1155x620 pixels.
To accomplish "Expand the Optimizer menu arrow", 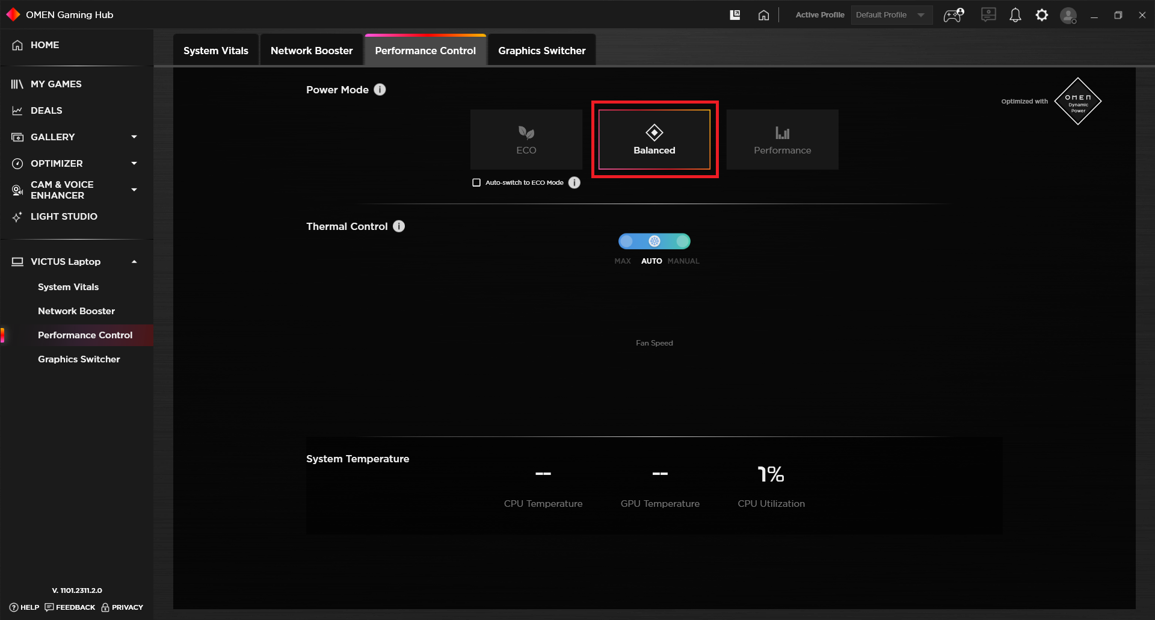I will click(134, 164).
